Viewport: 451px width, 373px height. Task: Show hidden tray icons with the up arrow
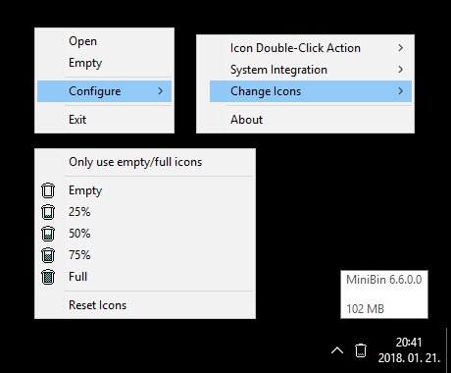[x=337, y=350]
